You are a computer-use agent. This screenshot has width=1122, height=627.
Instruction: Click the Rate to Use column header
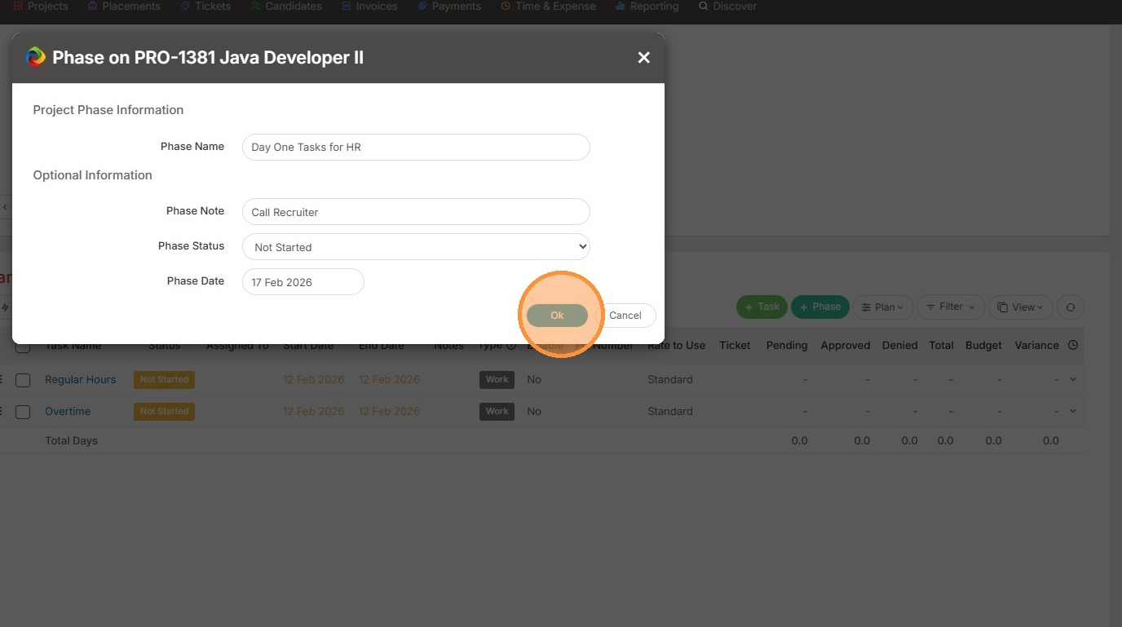676,346
